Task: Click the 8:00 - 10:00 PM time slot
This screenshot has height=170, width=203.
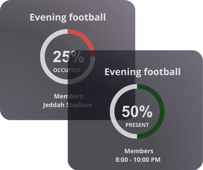Action: point(138,160)
